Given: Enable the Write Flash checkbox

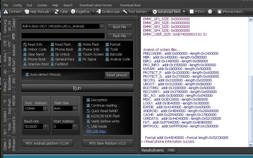Looking at the screenshot, I should click(80, 44).
